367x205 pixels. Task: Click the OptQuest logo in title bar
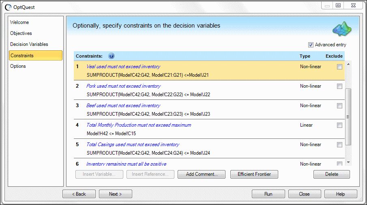click(8, 7)
